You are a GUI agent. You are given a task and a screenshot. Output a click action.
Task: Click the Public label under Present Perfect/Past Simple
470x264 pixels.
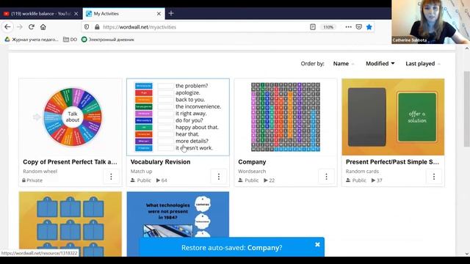(x=356, y=180)
